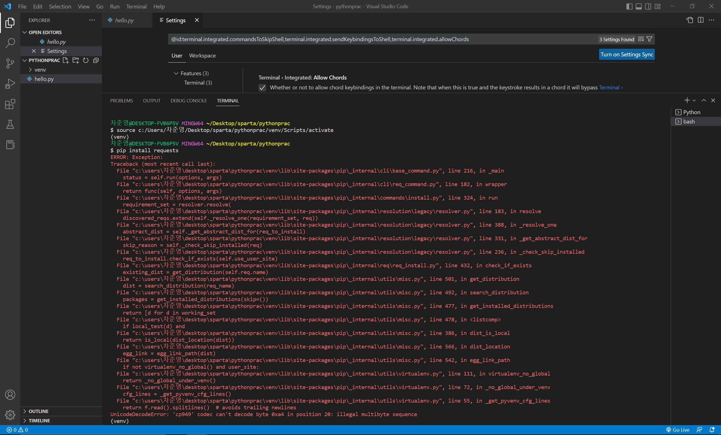
Task: Open Explorer views and more actions ellipsis
Action: pos(92,20)
